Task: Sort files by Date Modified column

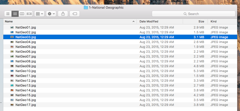Action: (149, 21)
